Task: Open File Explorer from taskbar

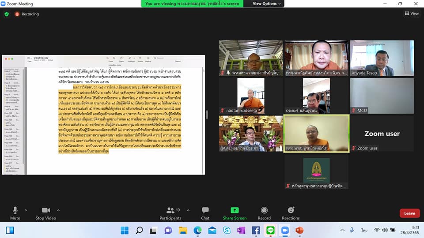Action: [x=183, y=231]
